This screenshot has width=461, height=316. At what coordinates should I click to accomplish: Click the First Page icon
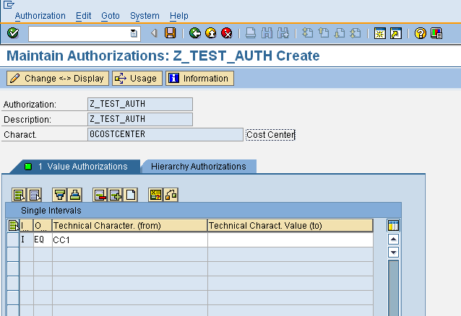coord(308,33)
